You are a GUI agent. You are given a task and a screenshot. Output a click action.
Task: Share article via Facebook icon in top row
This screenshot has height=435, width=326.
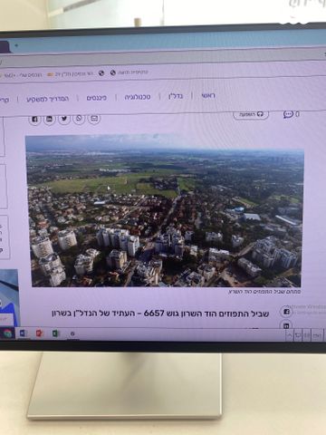tap(34, 119)
